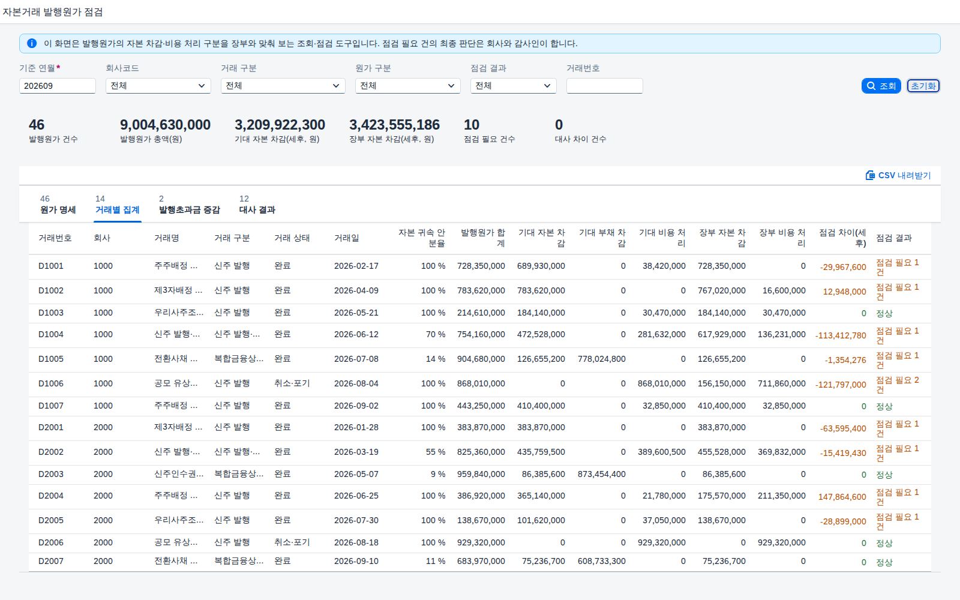Select the 거래별 집계 tab
This screenshot has height=600, width=960.
pos(118,205)
